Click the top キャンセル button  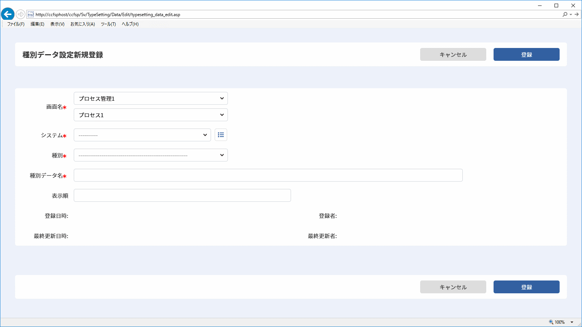[453, 54]
